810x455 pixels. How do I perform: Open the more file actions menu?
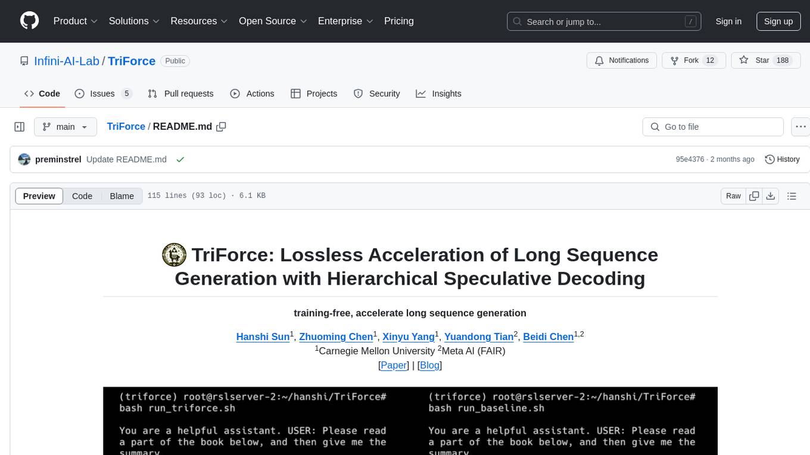click(x=800, y=127)
